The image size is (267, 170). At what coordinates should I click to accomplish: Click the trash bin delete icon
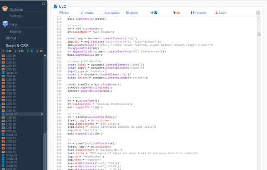point(258,13)
